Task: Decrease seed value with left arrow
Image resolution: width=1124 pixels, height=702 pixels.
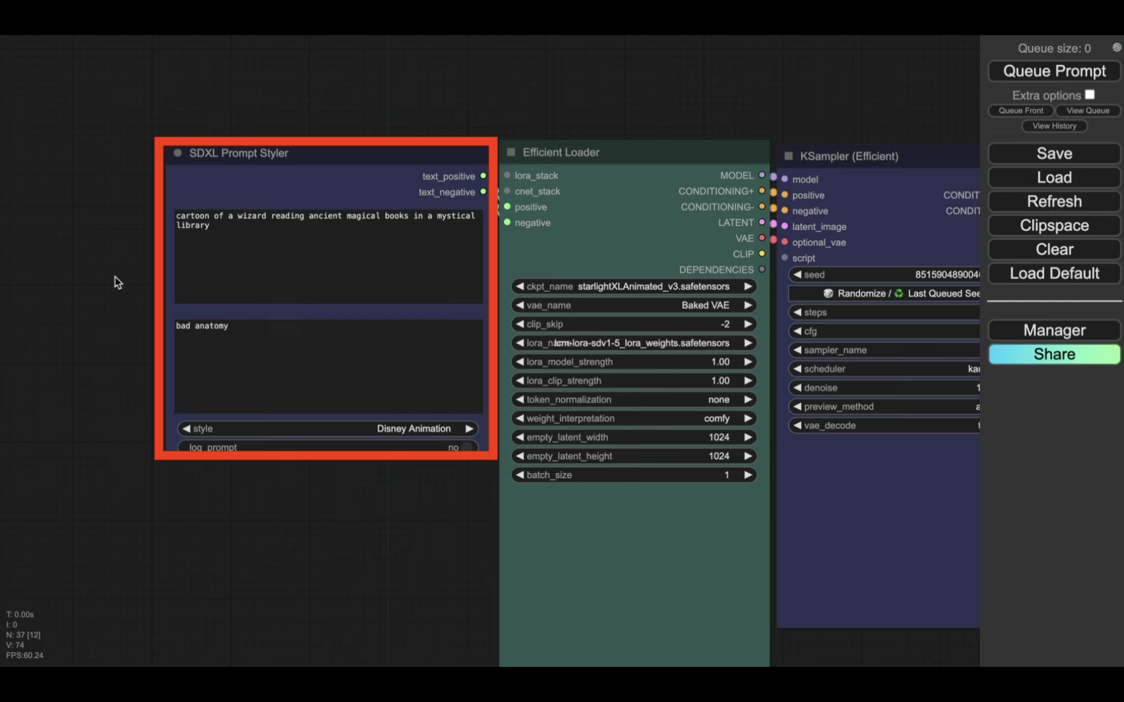Action: tap(797, 275)
